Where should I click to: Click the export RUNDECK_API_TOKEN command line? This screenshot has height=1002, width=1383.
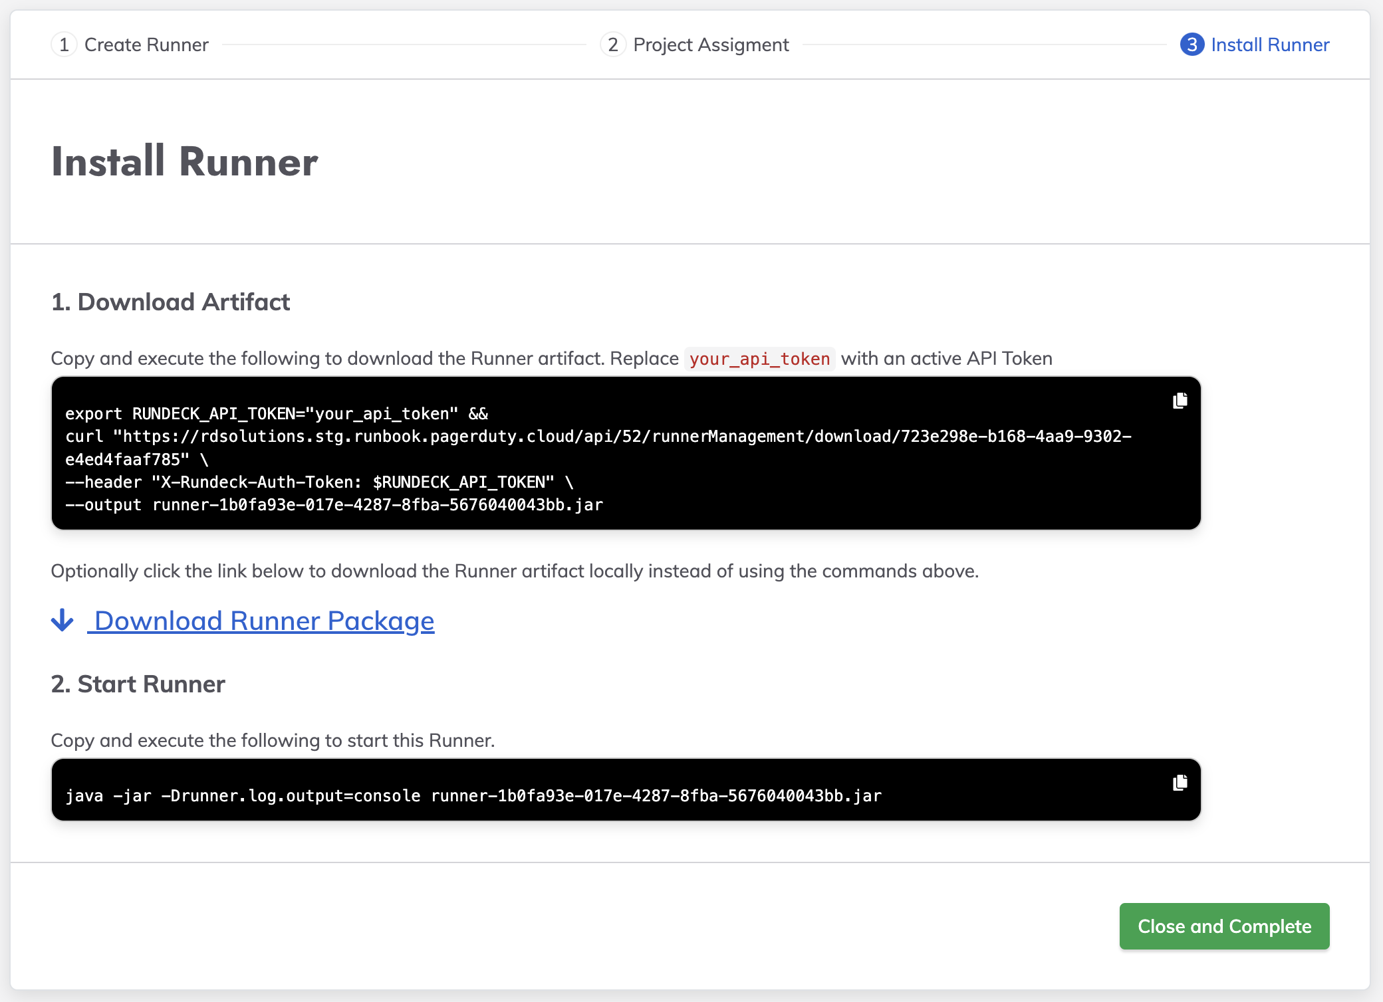(277, 414)
